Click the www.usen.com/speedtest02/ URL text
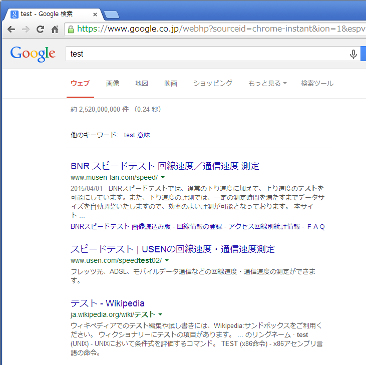 coord(116,260)
